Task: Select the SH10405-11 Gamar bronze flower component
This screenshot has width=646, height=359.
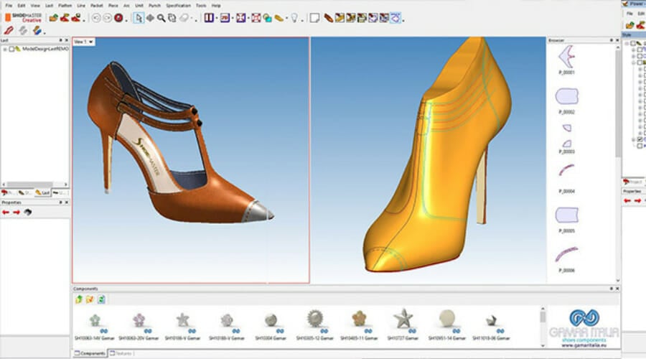Action: [x=359, y=319]
